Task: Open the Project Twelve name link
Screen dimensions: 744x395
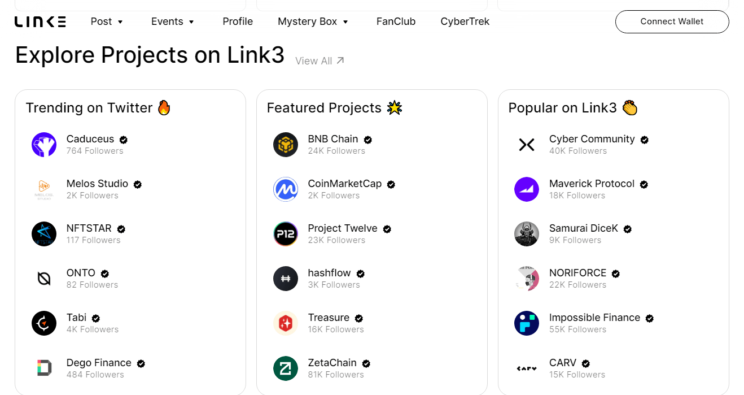Action: [x=343, y=228]
